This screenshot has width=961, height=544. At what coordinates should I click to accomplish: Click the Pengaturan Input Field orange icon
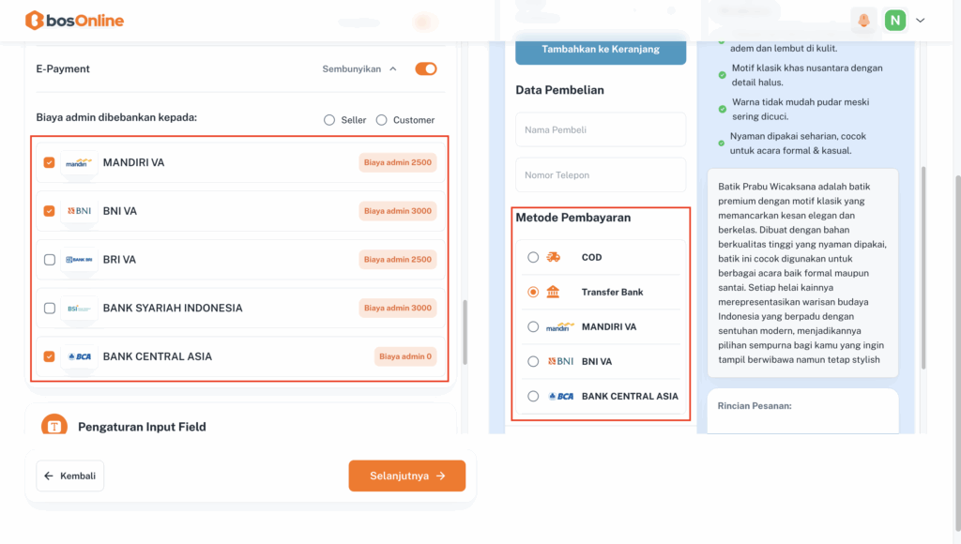[x=54, y=426]
